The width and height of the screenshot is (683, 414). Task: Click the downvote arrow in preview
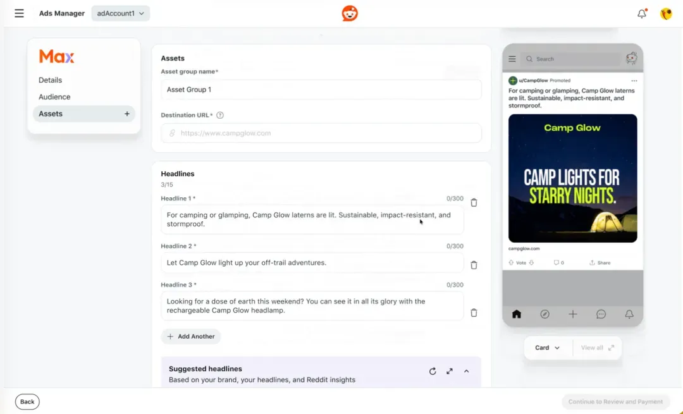531,262
